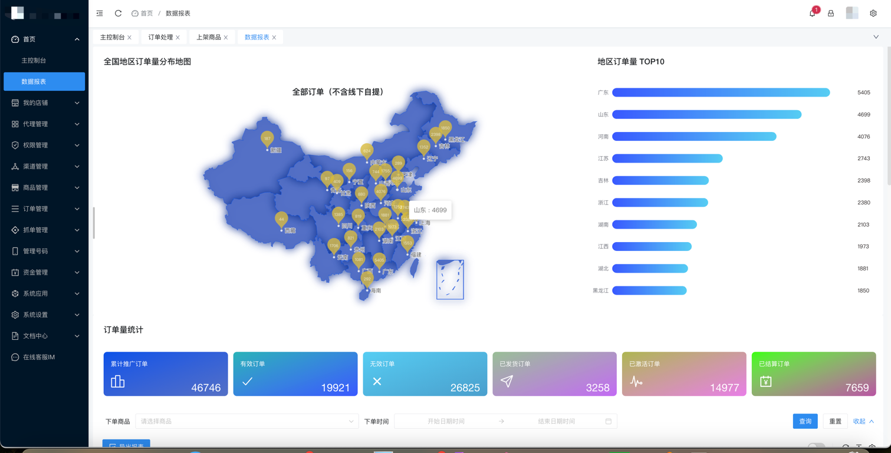Open the settings gear in top right

pos(873,13)
